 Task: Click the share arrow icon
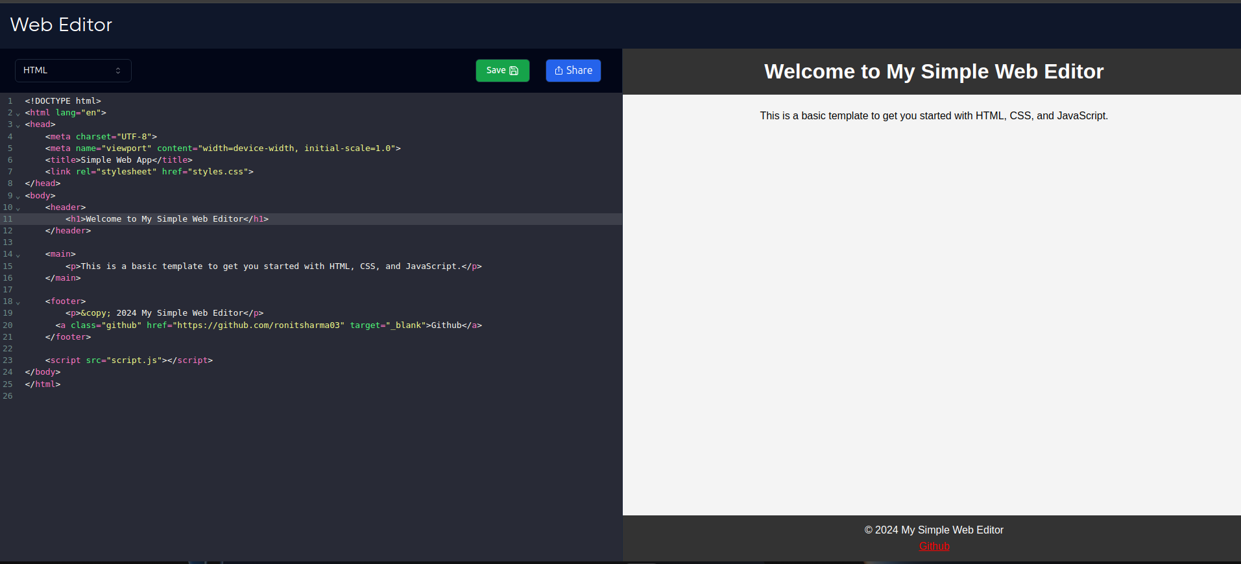(x=559, y=71)
